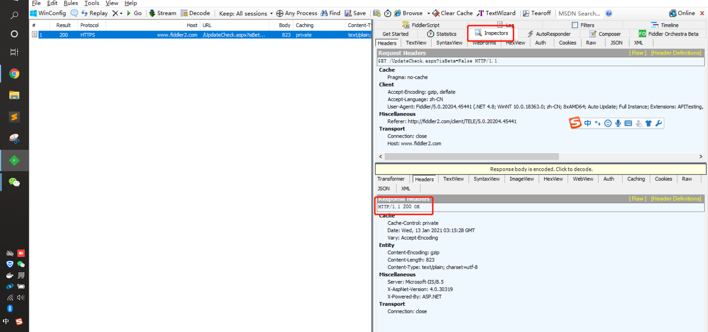Viewport: 708px width, 332px height.
Task: Select the request TextView tab under Inspectors
Action: [416, 43]
